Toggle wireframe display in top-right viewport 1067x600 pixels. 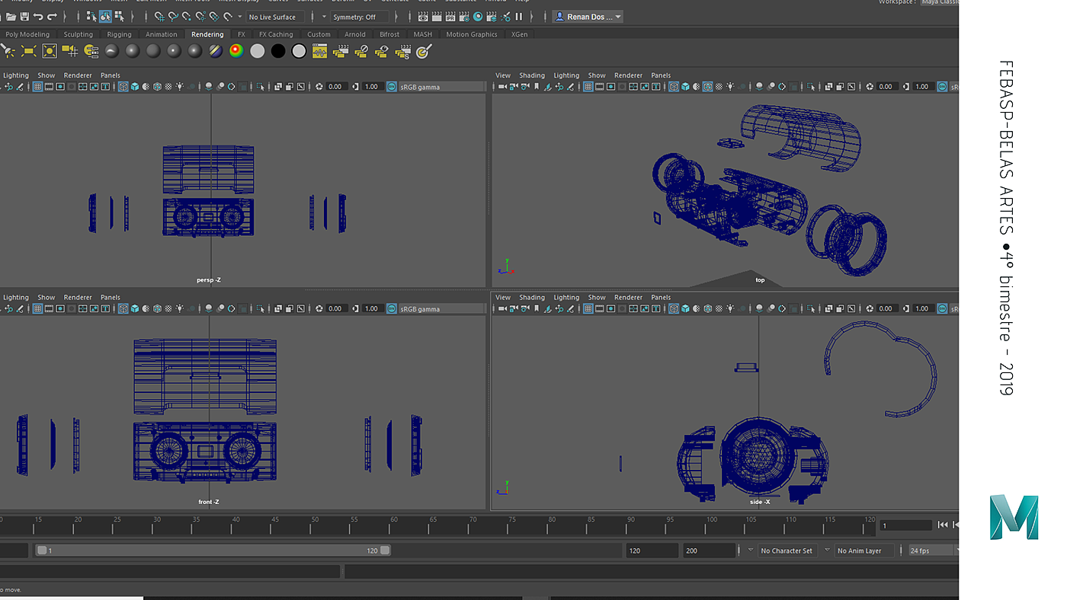(674, 87)
